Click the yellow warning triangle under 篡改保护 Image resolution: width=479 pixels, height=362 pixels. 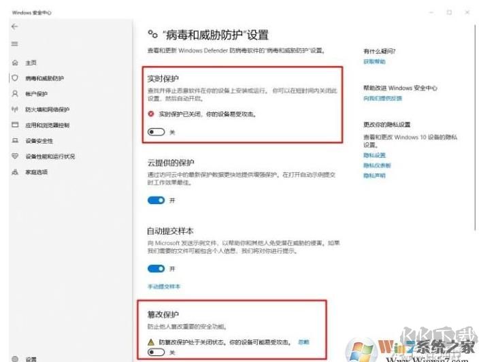pyautogui.click(x=151, y=342)
